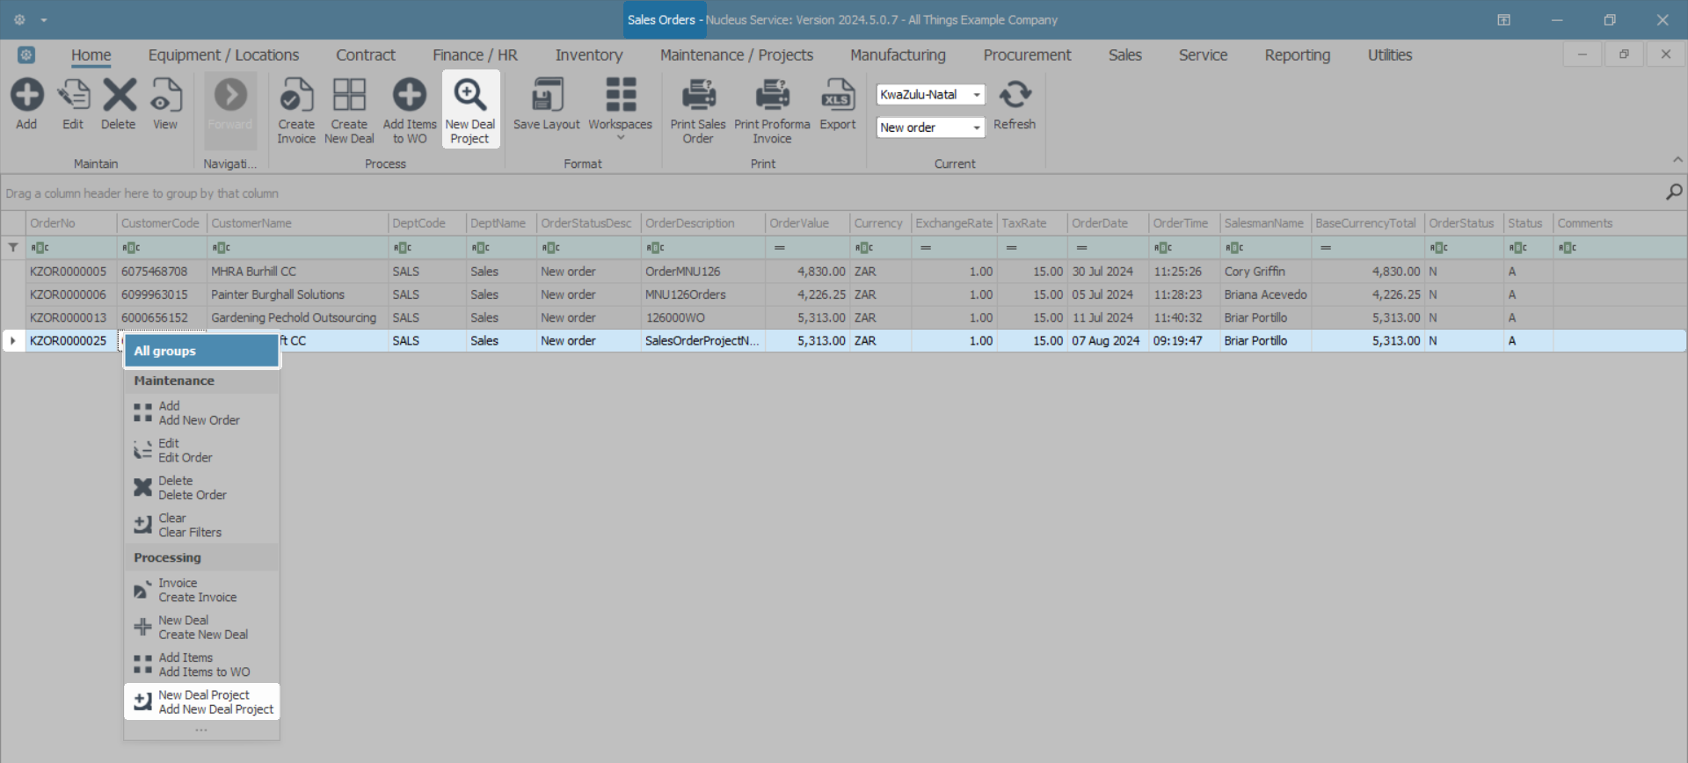Open the Contract tab
The height and width of the screenshot is (763, 1688).
(x=366, y=54)
